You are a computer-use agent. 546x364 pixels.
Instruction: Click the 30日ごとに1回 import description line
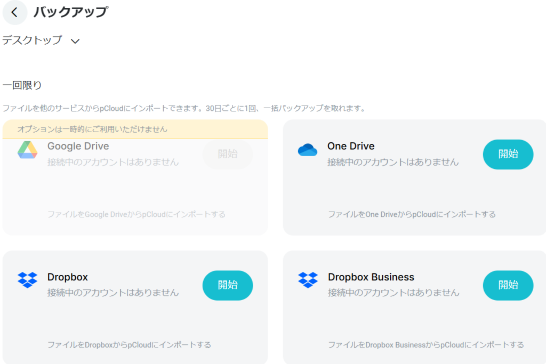pos(185,108)
